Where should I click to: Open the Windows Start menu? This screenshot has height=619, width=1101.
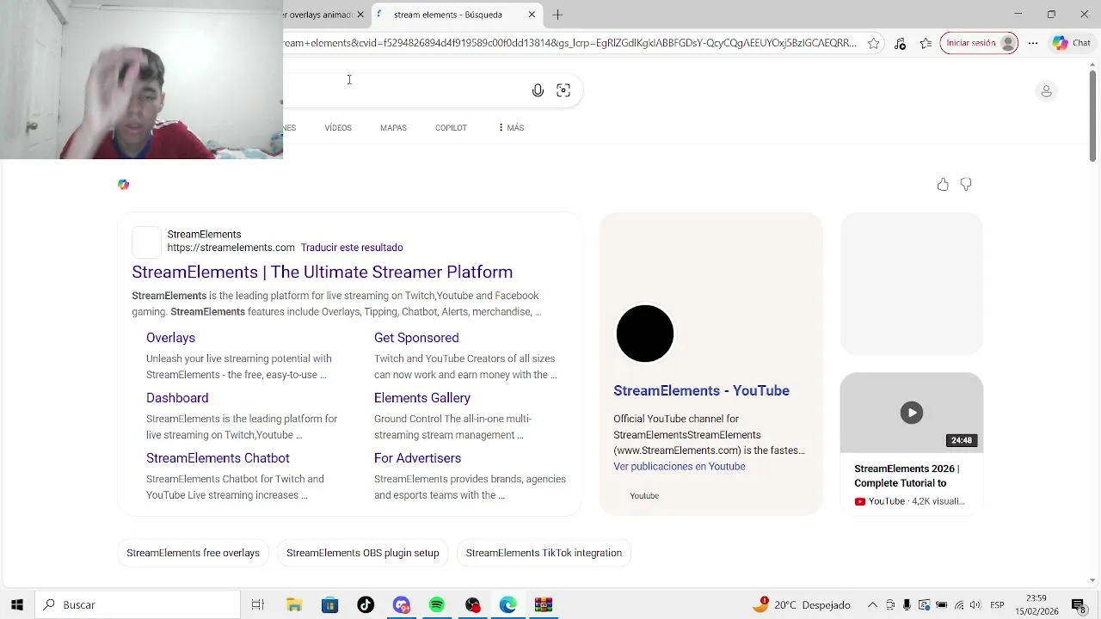pos(17,604)
